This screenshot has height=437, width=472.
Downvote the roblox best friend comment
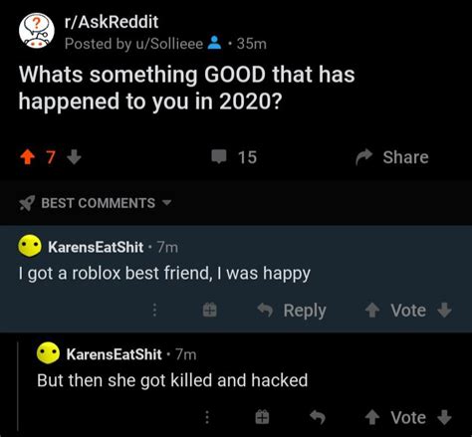(x=444, y=310)
